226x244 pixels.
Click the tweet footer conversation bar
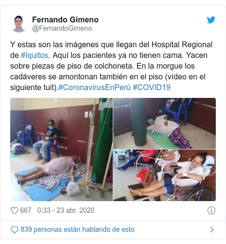point(113,229)
